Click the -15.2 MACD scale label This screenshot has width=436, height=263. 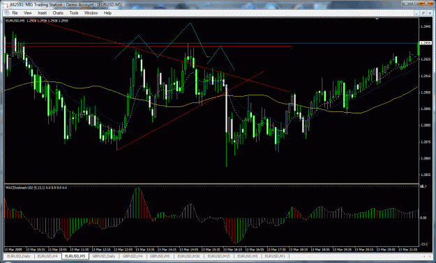(424, 244)
